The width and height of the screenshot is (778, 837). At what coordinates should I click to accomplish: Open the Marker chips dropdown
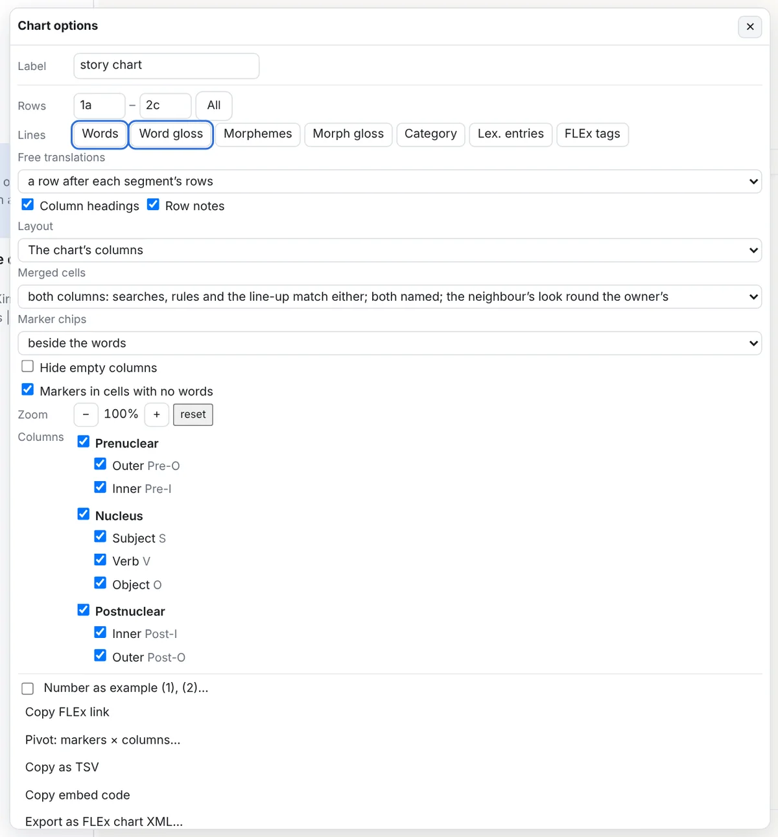(x=390, y=344)
